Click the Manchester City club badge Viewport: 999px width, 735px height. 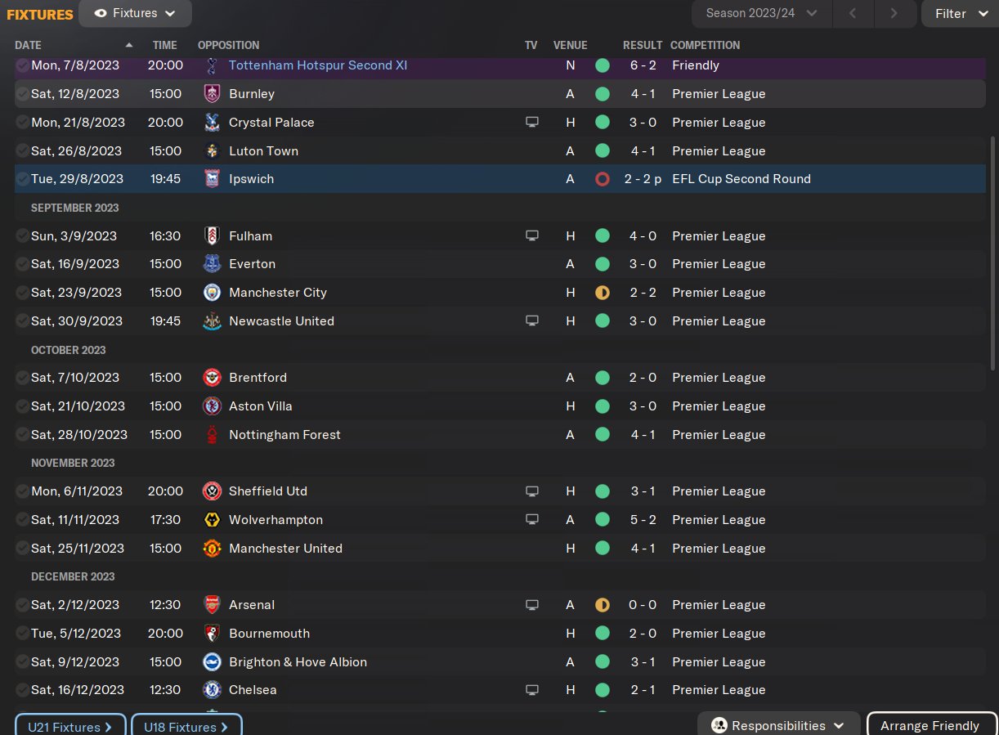click(x=212, y=293)
